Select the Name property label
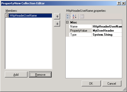Image resolution: width=127 pixels, height=92 pixels. point(80,27)
